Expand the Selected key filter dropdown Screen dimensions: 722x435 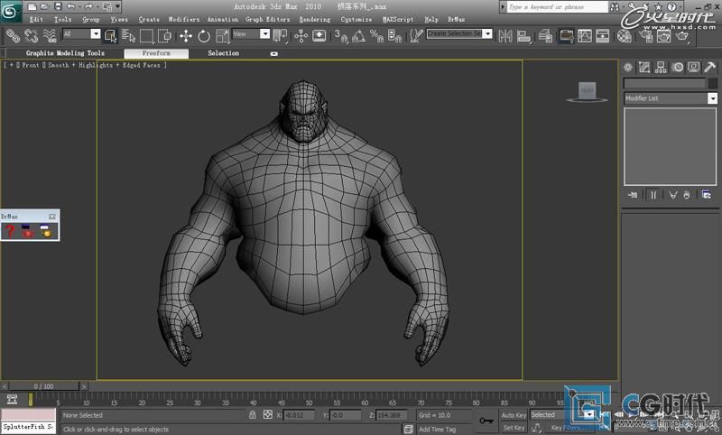tap(589, 415)
